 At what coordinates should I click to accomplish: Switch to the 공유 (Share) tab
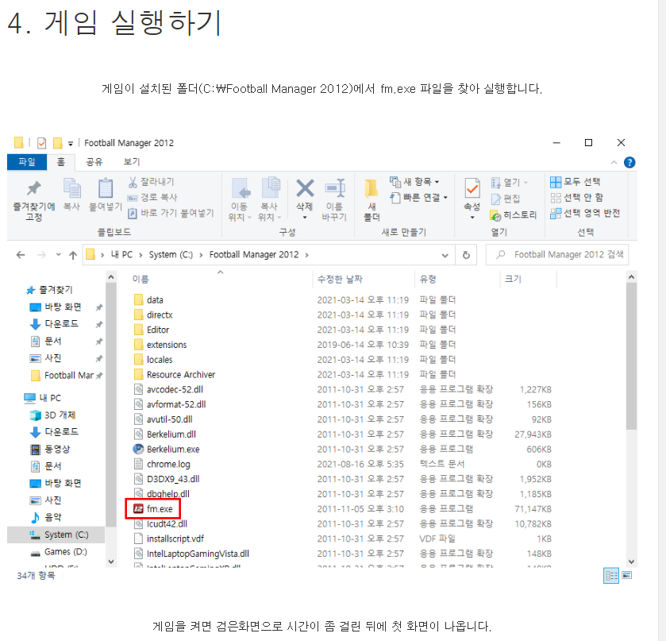[94, 162]
